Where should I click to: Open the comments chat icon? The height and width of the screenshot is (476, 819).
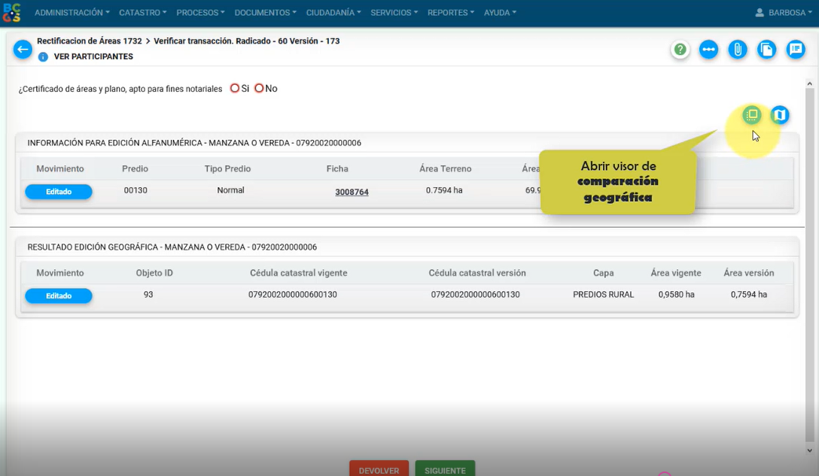[x=796, y=50]
